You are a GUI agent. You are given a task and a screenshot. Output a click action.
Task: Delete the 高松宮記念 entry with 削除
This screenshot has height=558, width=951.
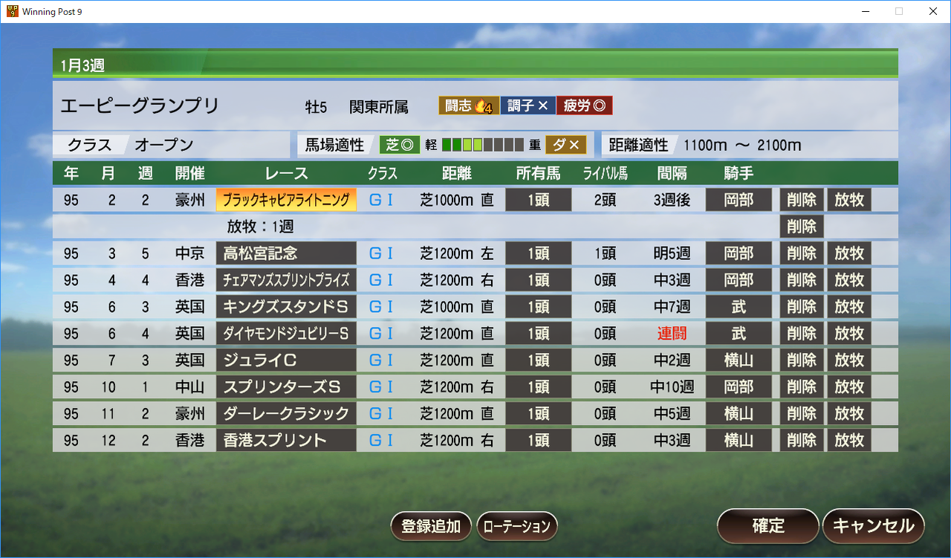[x=802, y=253]
